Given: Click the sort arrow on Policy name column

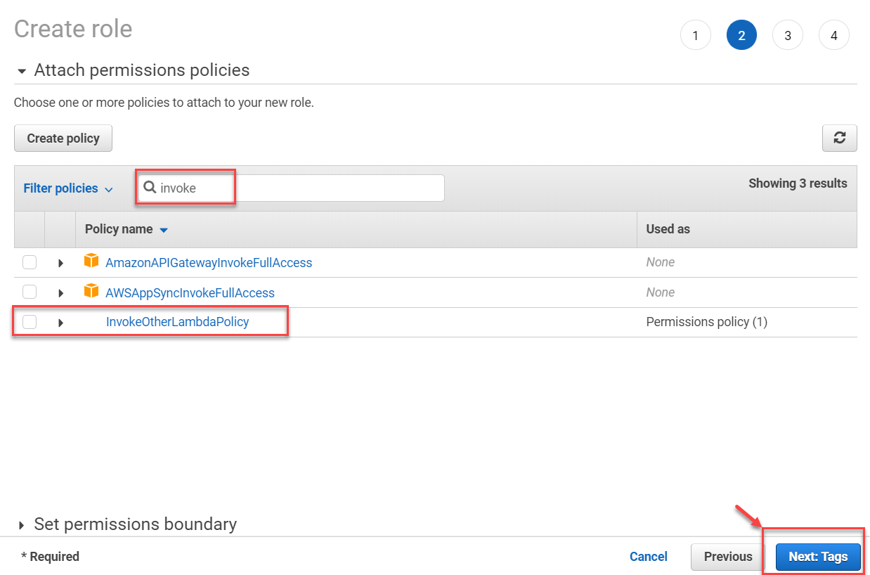Looking at the screenshot, I should 163,229.
